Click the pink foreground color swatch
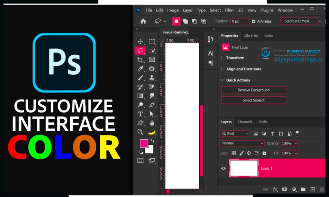 click(144, 144)
